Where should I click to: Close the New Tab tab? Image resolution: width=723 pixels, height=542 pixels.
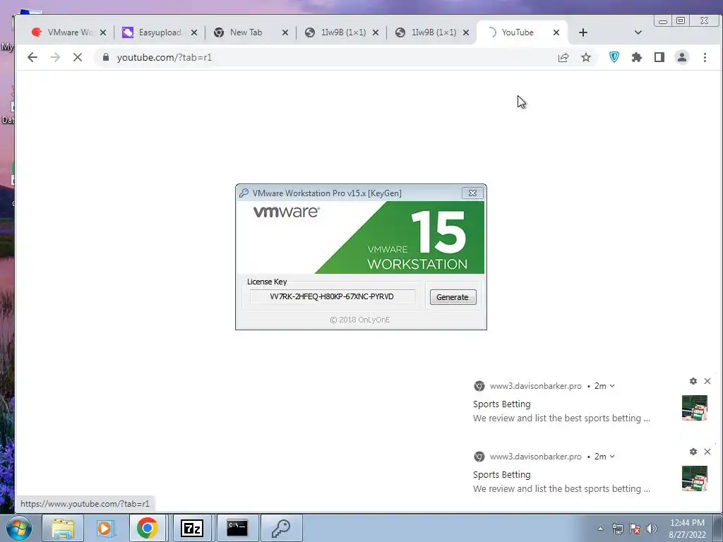(x=285, y=32)
